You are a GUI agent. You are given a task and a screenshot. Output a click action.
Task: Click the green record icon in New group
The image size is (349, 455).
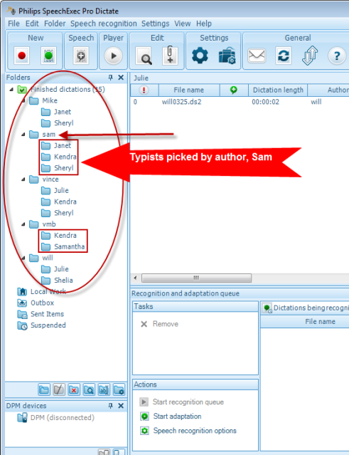click(x=48, y=56)
